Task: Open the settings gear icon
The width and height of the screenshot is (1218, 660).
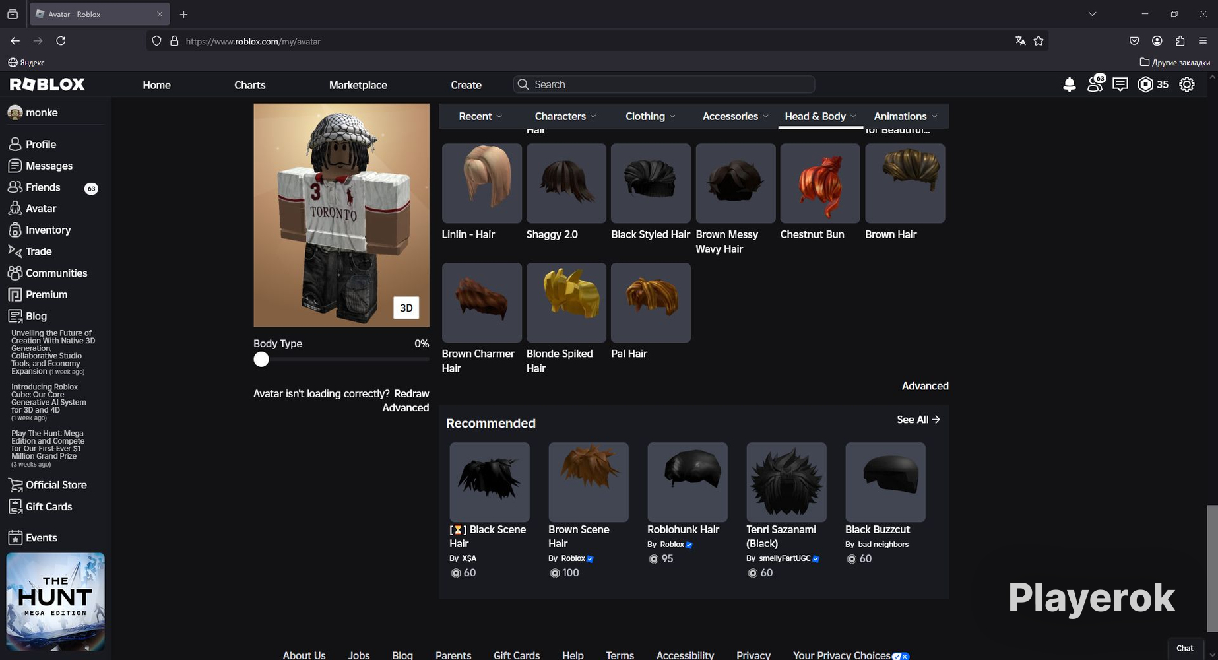Action: 1187,84
